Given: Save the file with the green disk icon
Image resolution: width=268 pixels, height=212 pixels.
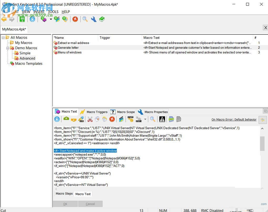Looking at the screenshot, I should click(x=22, y=19).
